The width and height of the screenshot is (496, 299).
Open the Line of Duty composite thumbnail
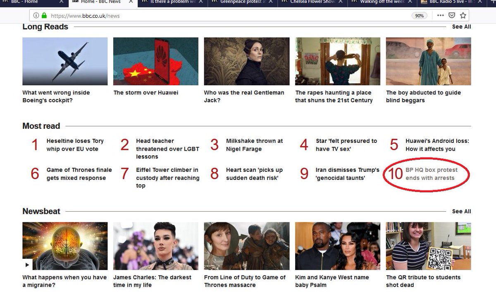[x=247, y=246]
